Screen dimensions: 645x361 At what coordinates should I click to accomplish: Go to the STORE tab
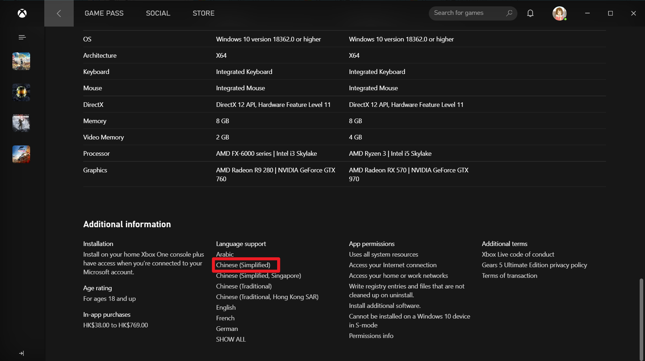pyautogui.click(x=203, y=13)
